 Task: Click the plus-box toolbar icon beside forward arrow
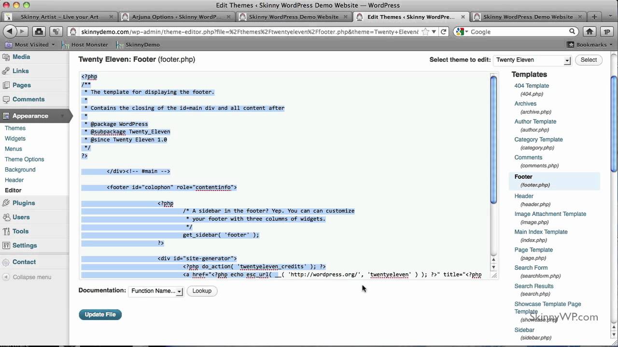39,32
